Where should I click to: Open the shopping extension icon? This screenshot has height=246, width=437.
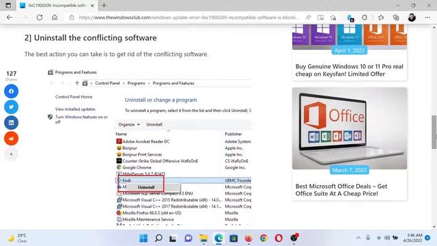pos(350,18)
